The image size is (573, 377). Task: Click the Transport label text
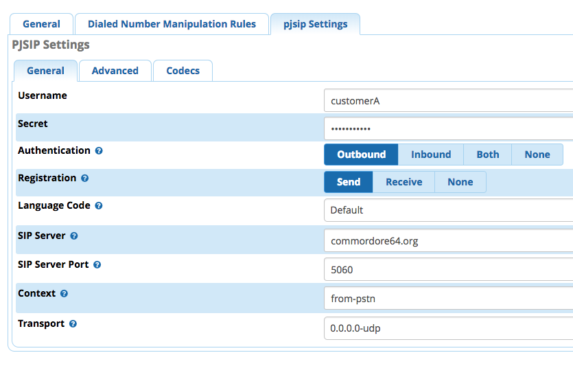click(x=41, y=323)
